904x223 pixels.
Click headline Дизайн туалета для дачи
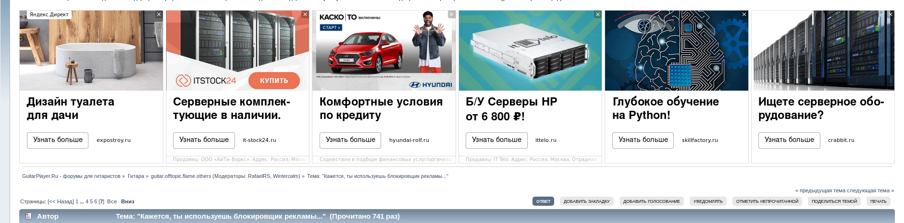point(71,108)
